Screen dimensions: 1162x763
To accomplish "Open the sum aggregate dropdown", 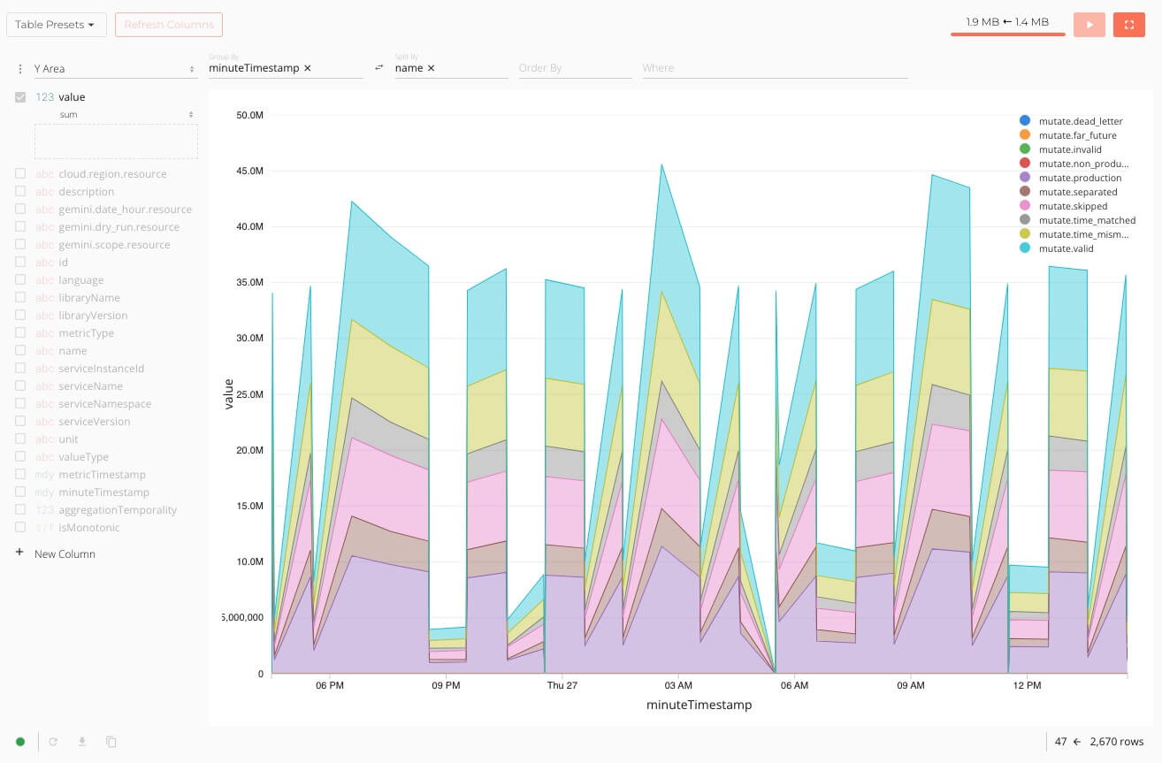I will point(126,115).
